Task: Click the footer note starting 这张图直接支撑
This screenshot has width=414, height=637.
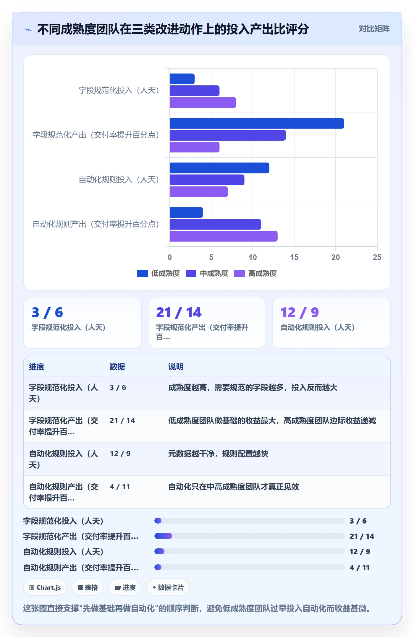Action: click(197, 608)
